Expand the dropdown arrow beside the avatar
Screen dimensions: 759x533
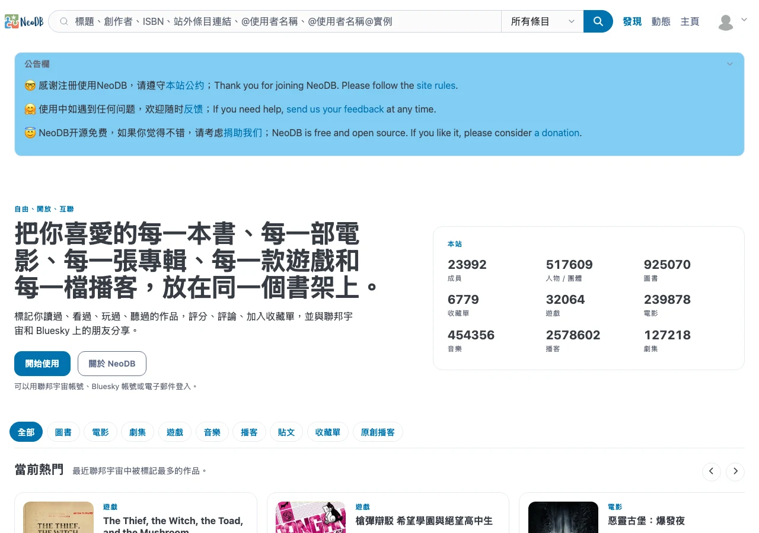coord(744,19)
